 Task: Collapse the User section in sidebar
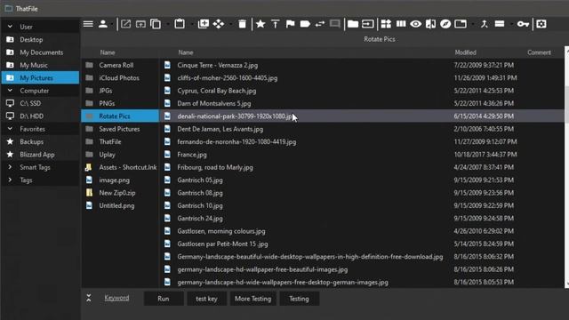pyautogui.click(x=10, y=27)
